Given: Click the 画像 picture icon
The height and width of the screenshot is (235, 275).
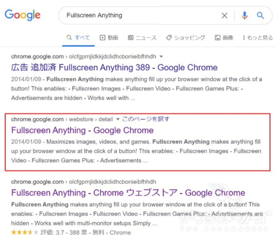Looking at the screenshot, I should (218, 38).
